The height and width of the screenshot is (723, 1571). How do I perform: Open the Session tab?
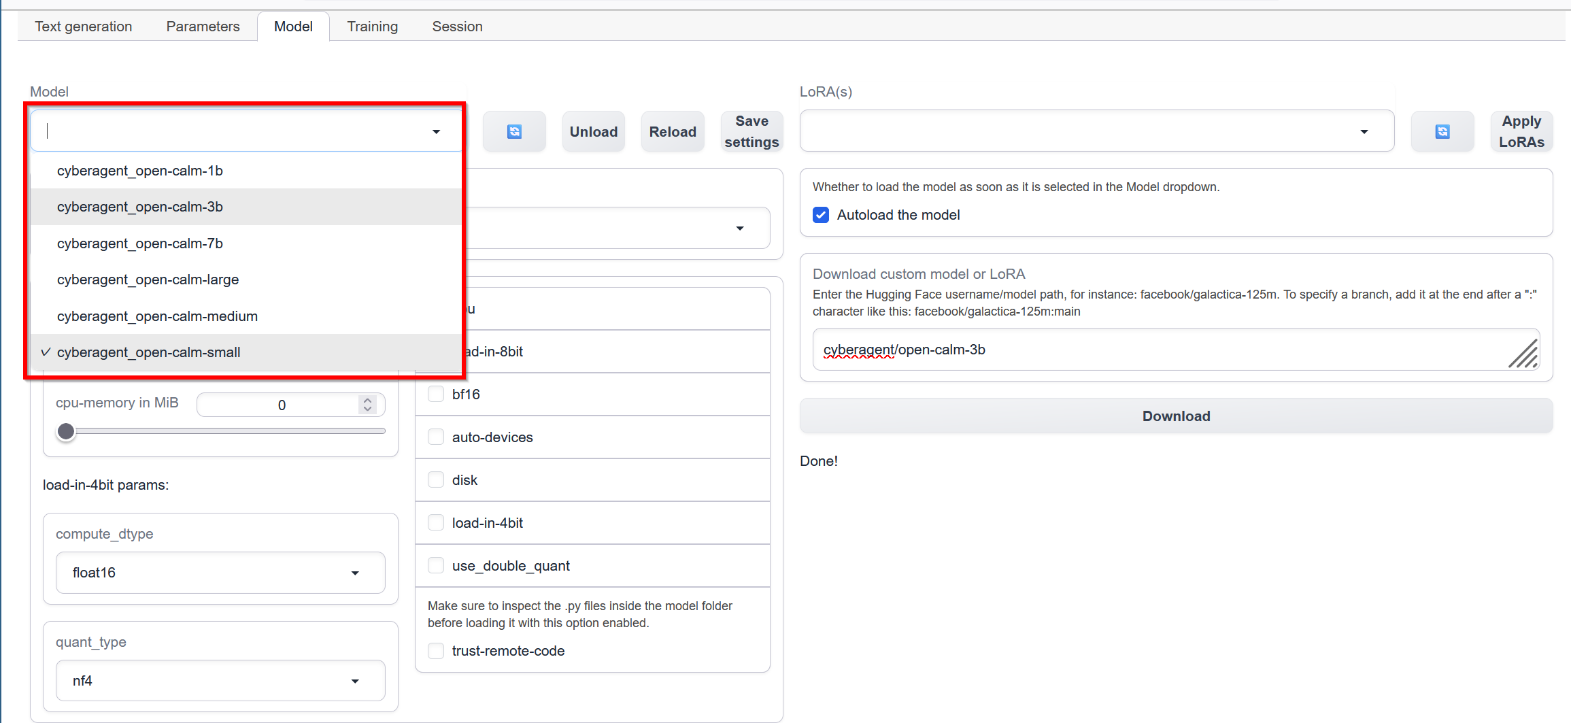458,27
